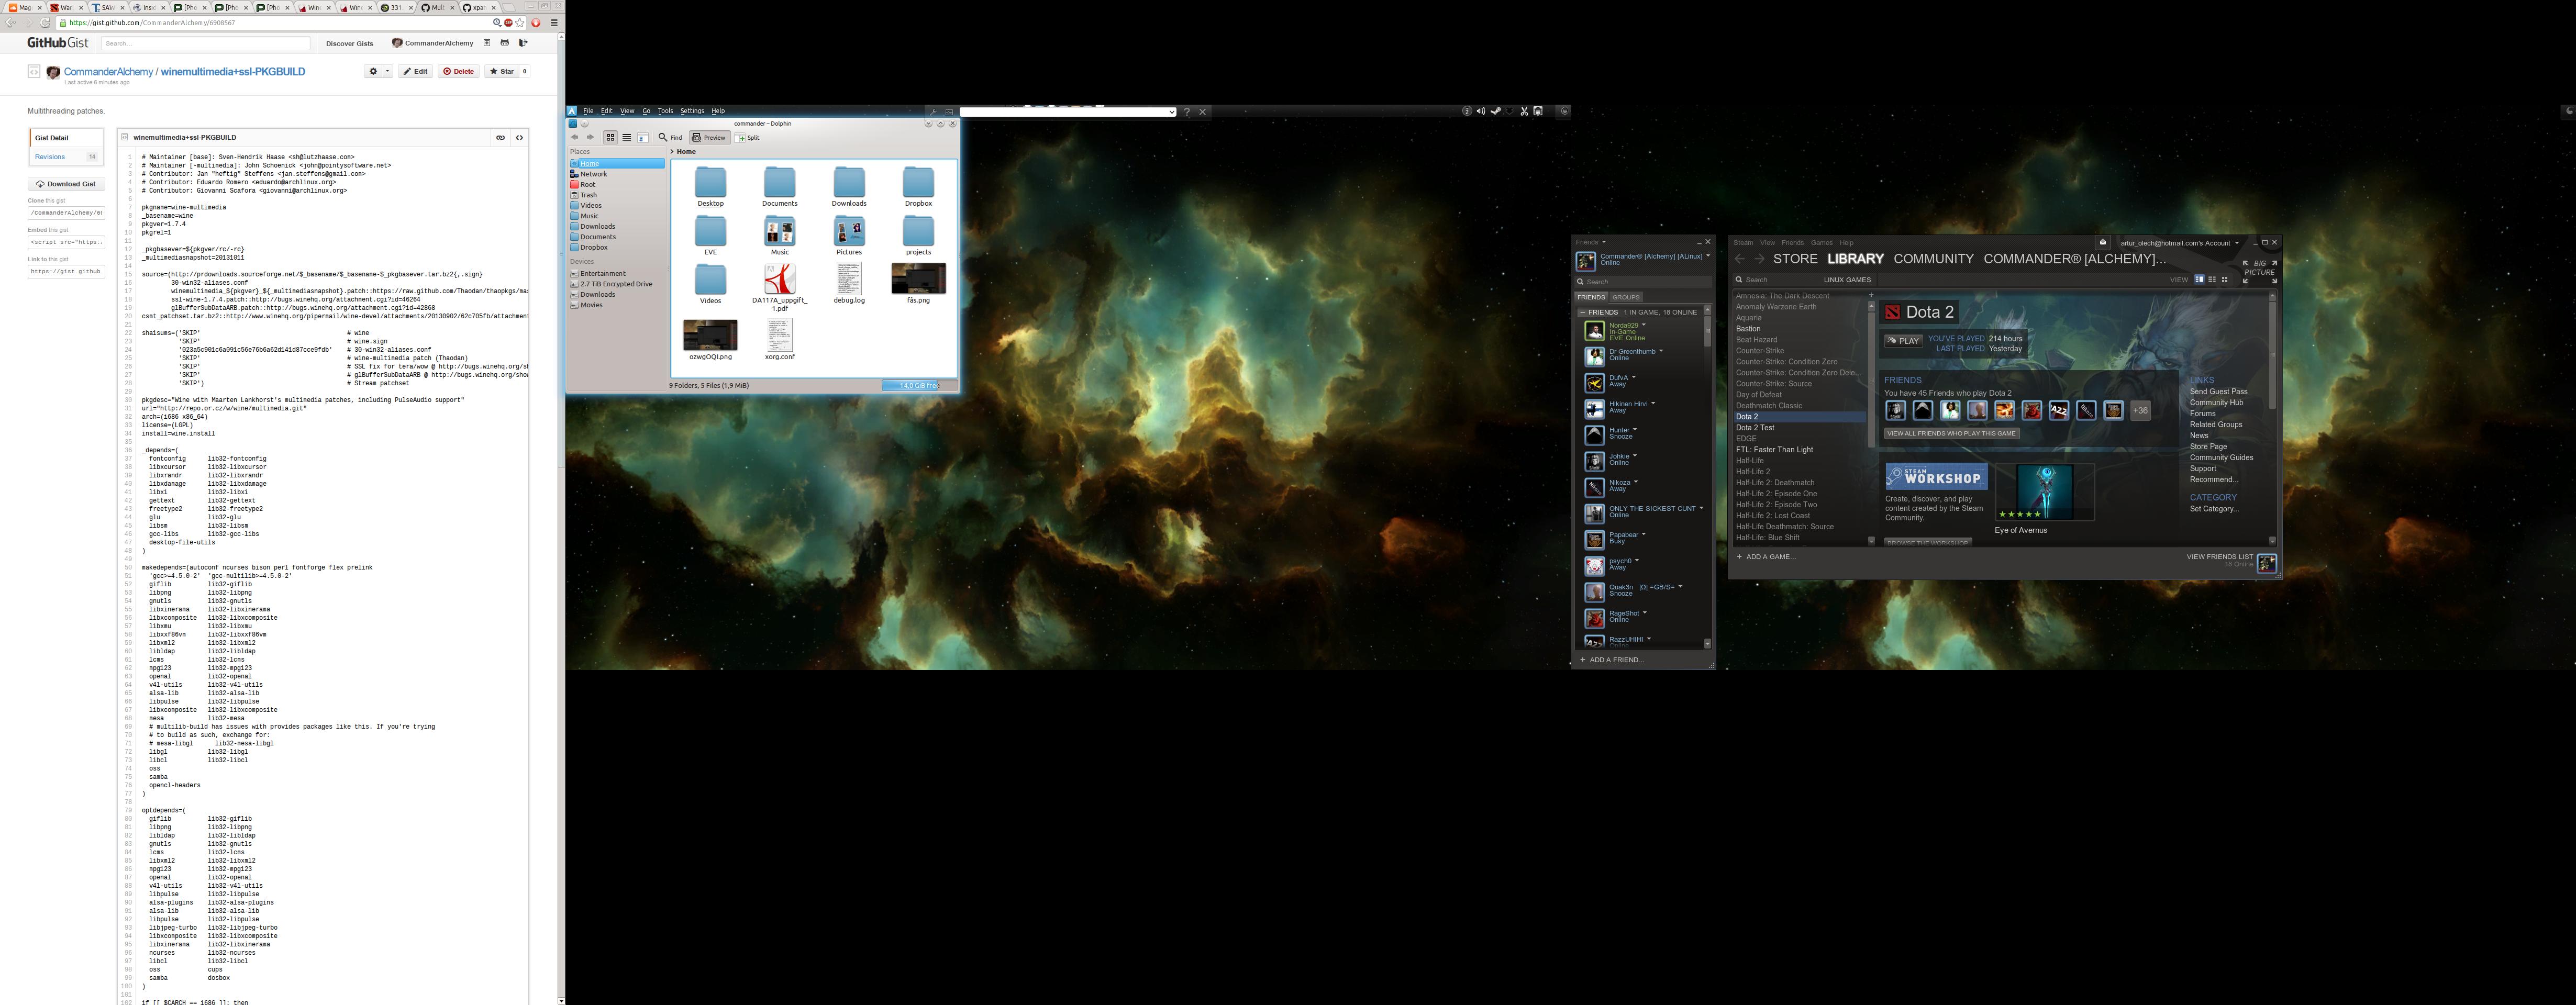Click the Steam icon in the system tray
Screen dimensions: 2576x1005
coord(1496,111)
